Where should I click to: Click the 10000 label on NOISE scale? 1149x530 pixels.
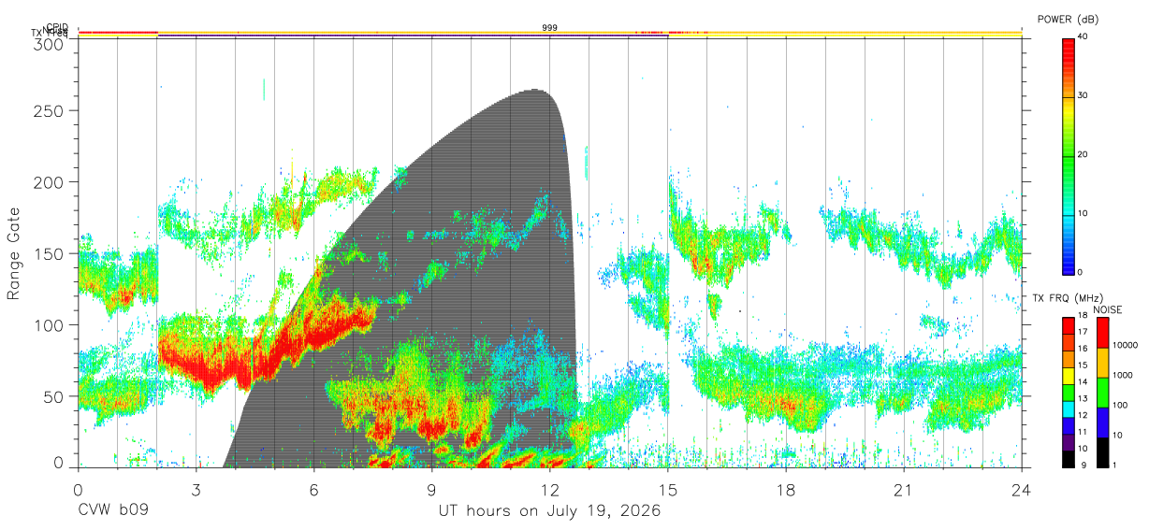pyautogui.click(x=1125, y=346)
